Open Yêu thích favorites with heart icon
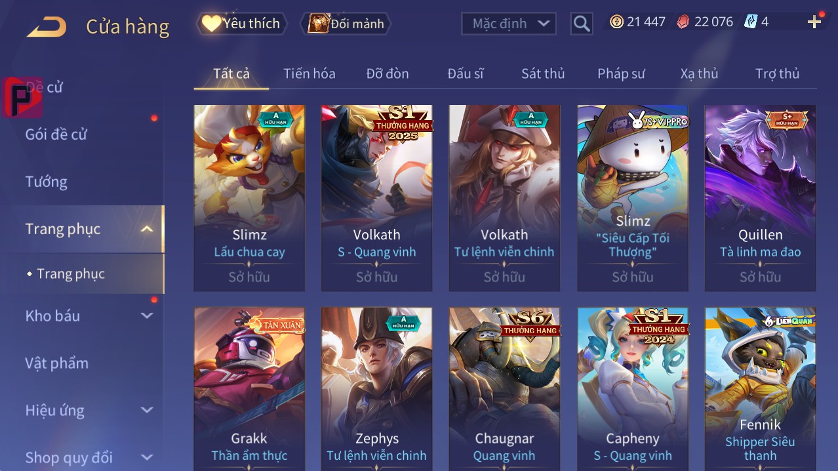 [241, 24]
